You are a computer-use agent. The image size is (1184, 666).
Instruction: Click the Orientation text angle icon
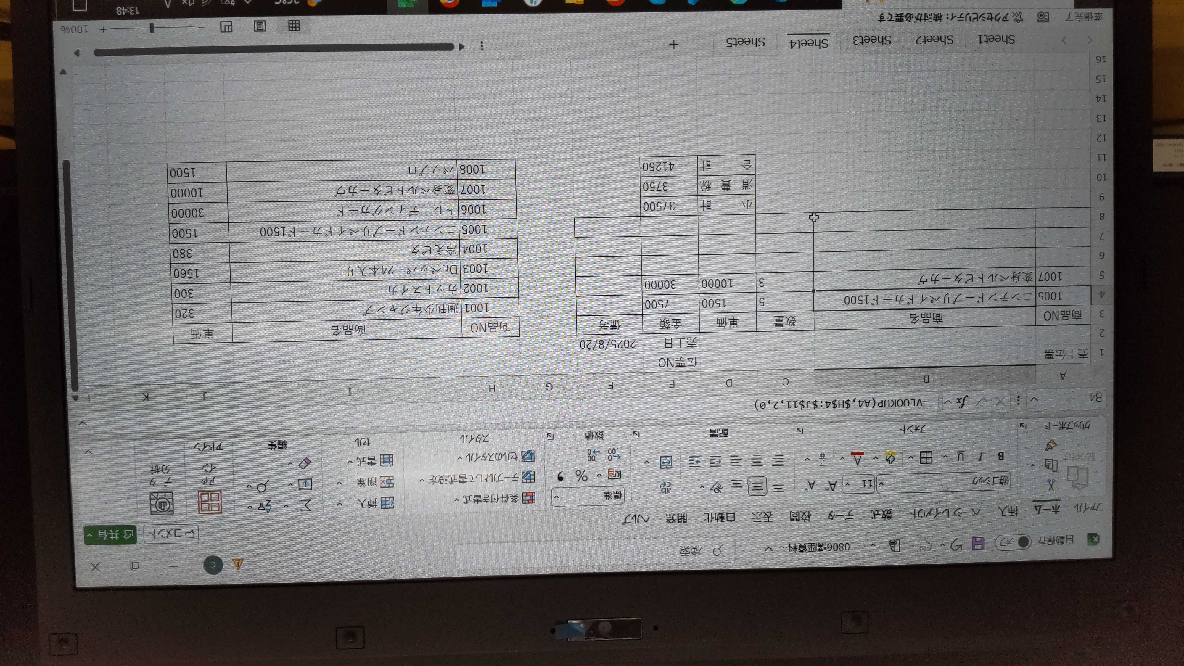[716, 487]
